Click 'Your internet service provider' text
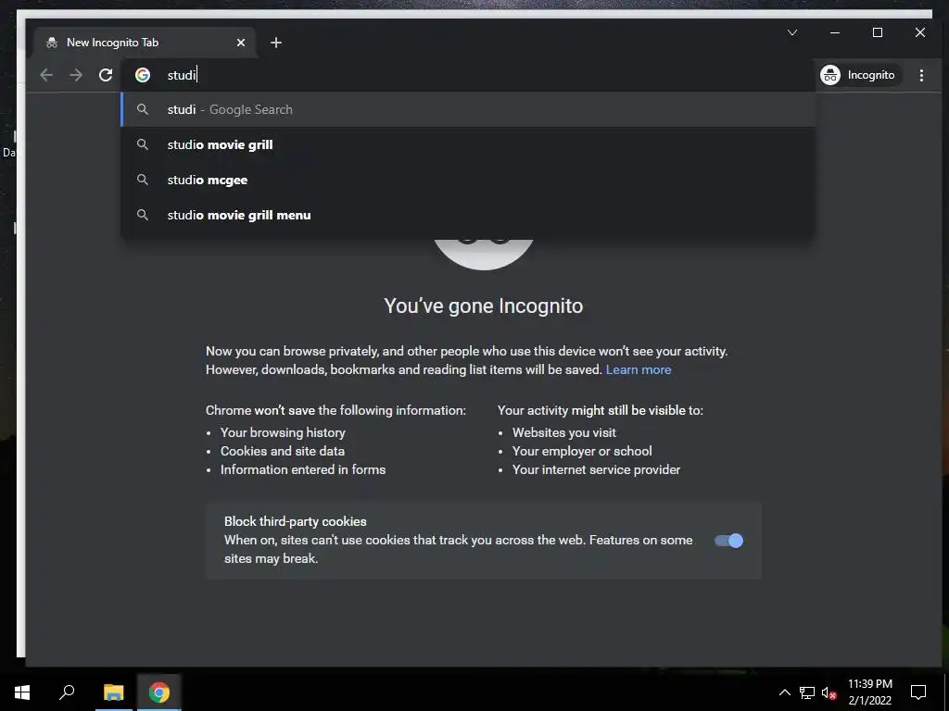 point(596,469)
